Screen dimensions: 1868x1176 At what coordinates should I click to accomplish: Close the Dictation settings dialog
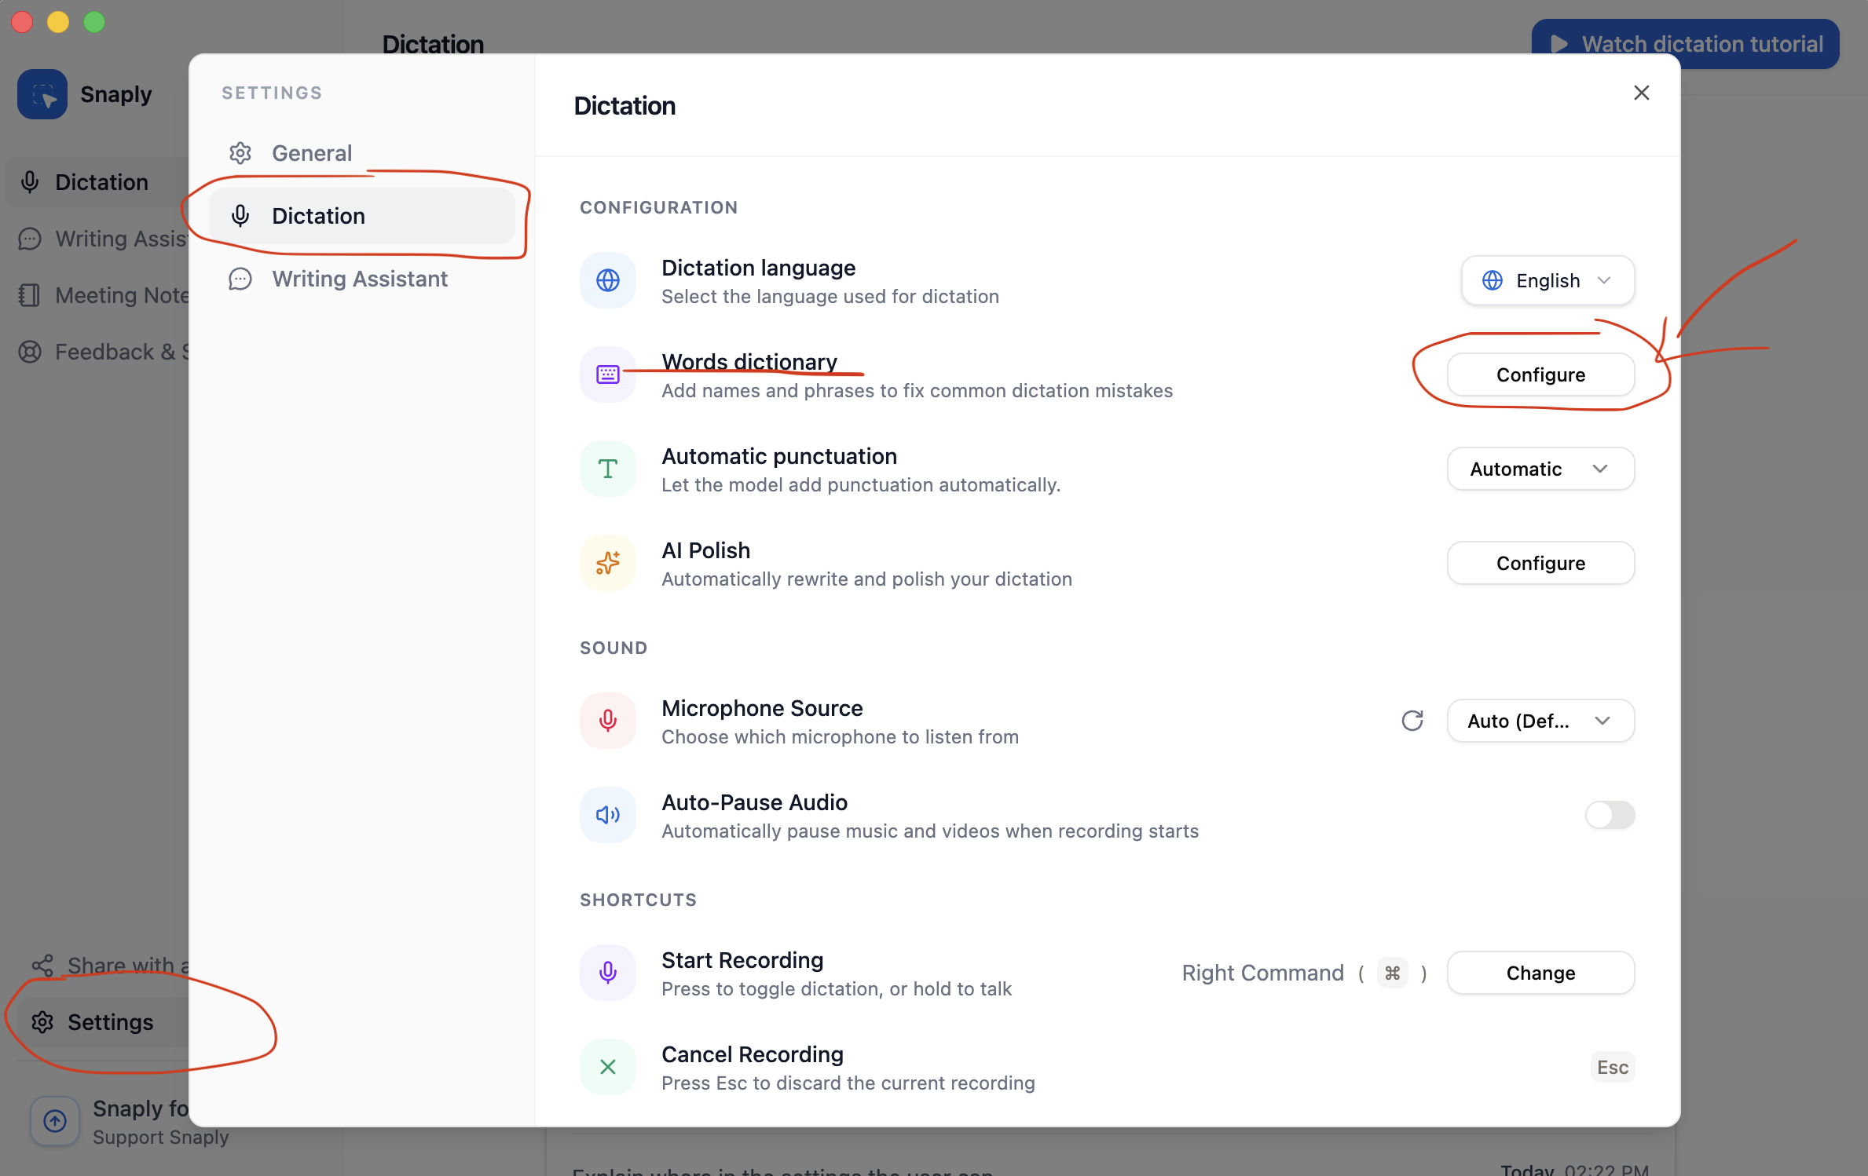(1641, 93)
